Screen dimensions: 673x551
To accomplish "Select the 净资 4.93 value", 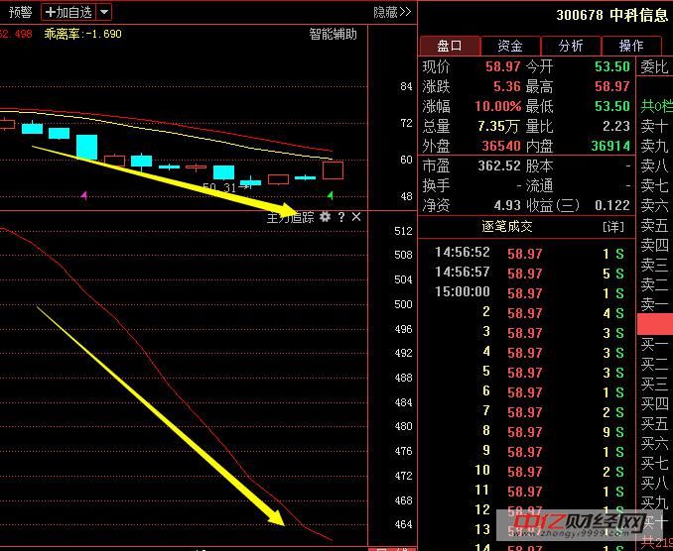I will pyautogui.click(x=507, y=205).
